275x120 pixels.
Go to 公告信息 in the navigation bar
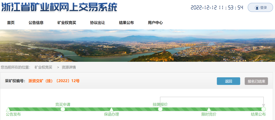tap(36, 23)
